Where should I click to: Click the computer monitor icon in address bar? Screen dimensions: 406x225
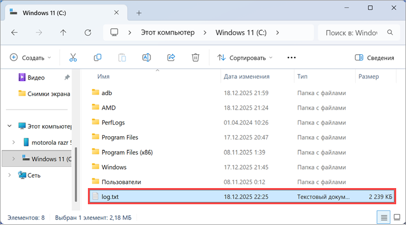pos(114,32)
